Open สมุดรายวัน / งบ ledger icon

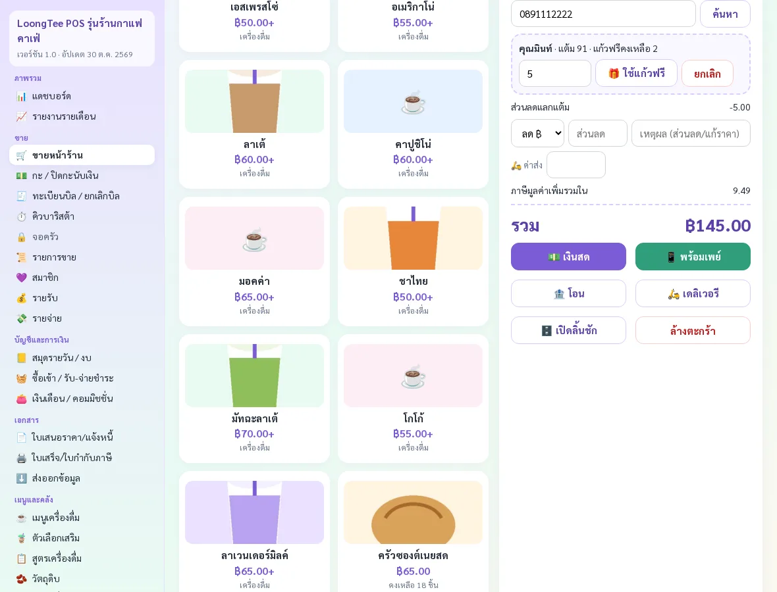point(21,358)
